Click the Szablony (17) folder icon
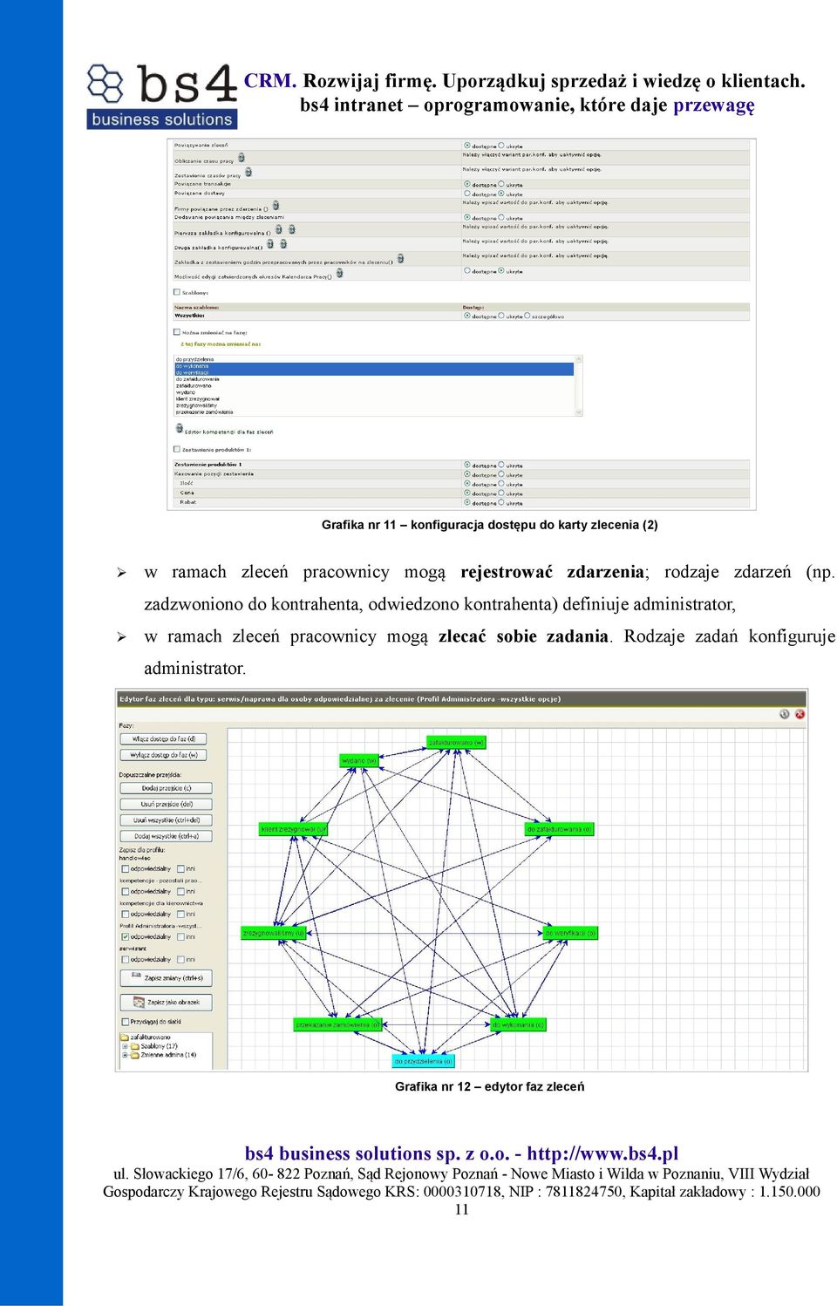The height and width of the screenshot is (1306, 837). tap(135, 1046)
